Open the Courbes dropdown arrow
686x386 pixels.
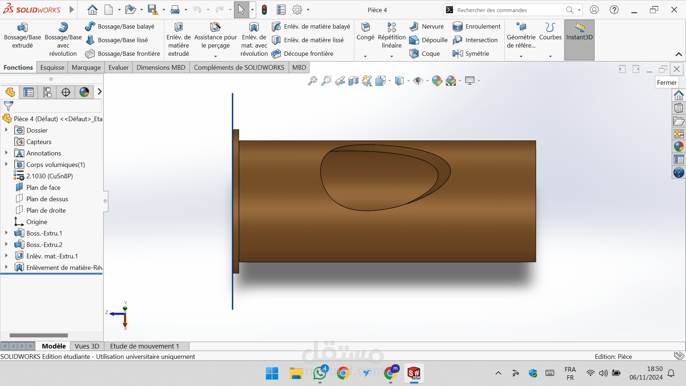pyautogui.click(x=550, y=56)
